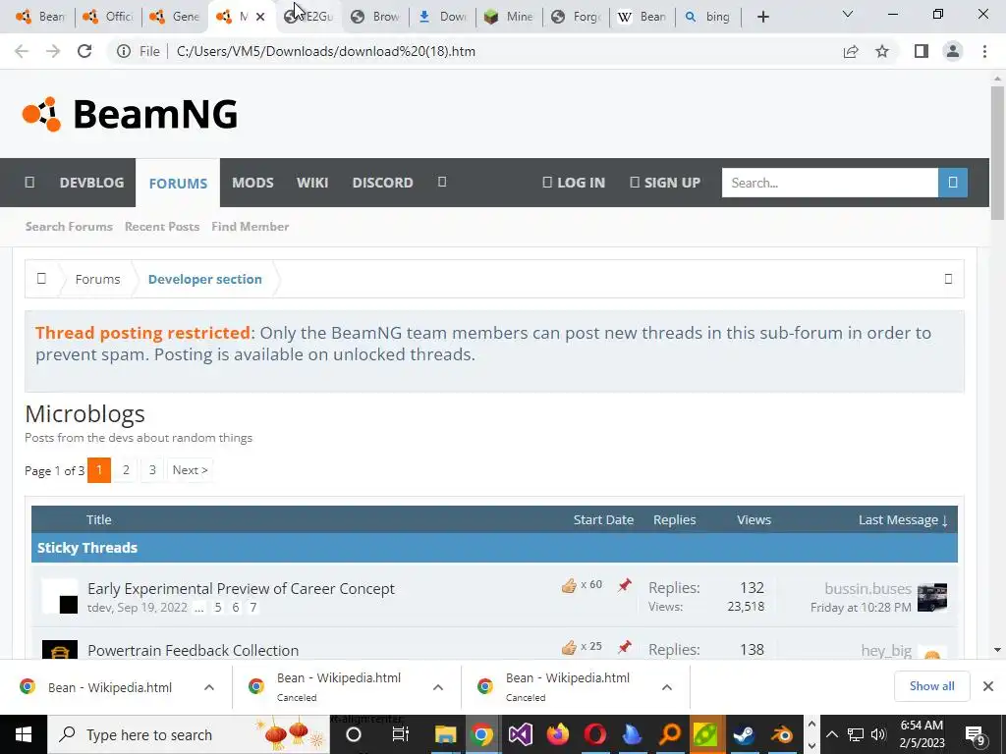Bookmark this page with star icon
Viewport: 1006px width, 754px height.
point(882,51)
